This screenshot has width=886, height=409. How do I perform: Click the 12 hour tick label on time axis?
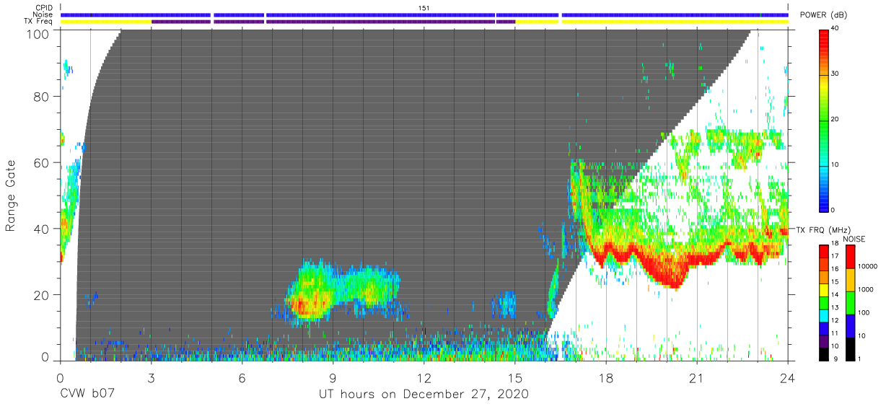[x=424, y=378]
